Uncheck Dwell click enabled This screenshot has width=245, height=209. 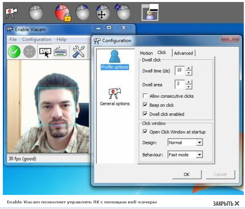145,114
